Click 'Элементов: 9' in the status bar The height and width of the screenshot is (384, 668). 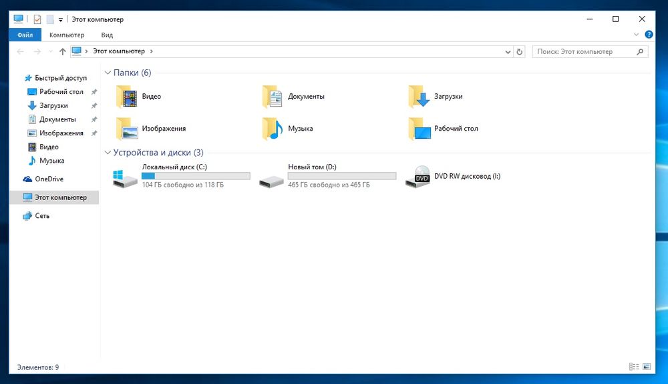click(38, 367)
